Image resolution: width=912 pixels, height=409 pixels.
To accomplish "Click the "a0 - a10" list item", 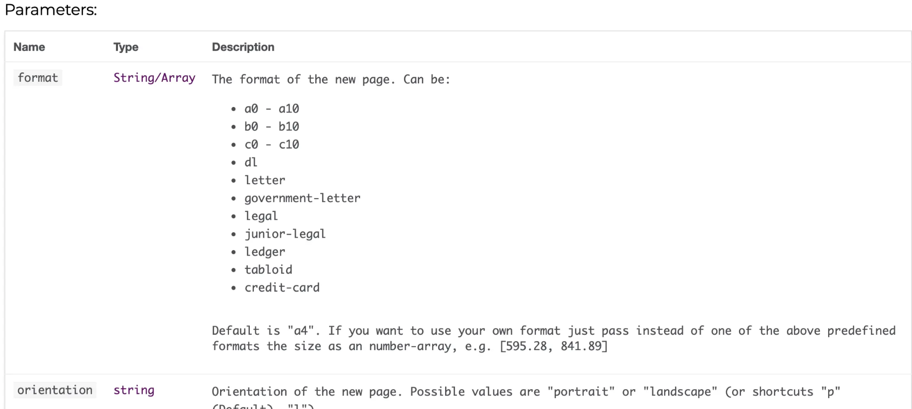I will pos(272,109).
